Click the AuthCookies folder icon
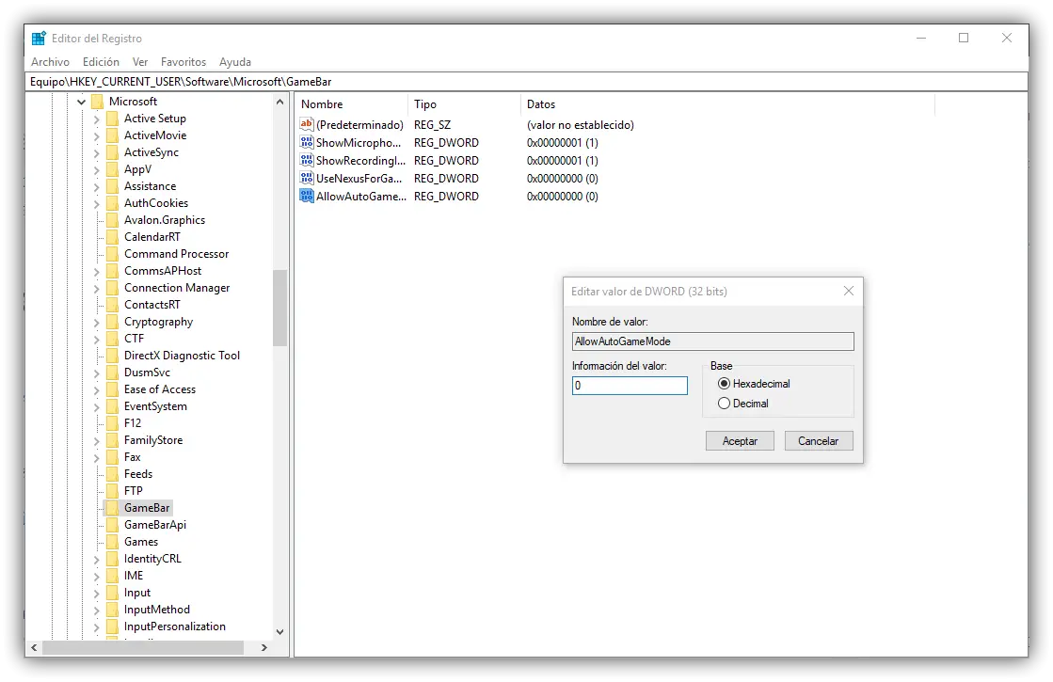This screenshot has height=682, width=1053. (x=112, y=203)
